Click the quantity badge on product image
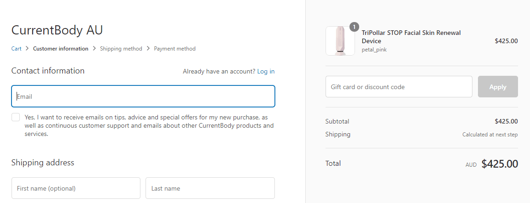Image resolution: width=530 pixels, height=203 pixels. point(354,27)
